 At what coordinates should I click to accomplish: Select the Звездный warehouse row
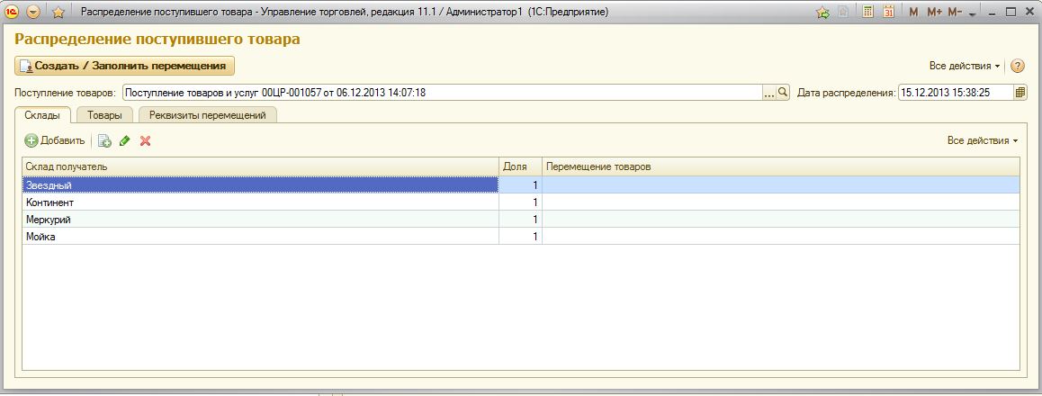261,184
